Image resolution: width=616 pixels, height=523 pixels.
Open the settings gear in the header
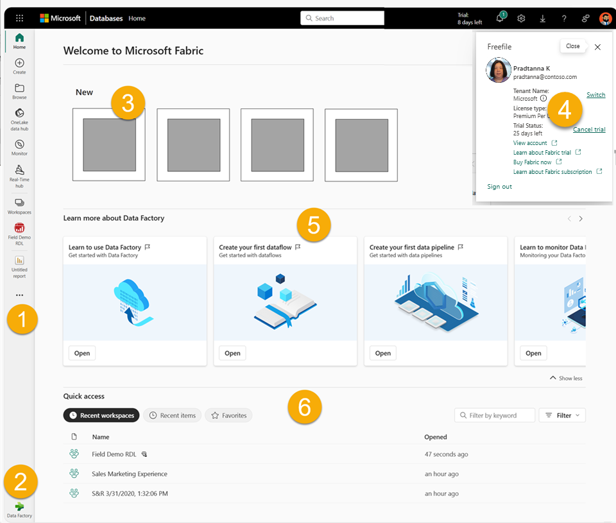click(x=521, y=19)
